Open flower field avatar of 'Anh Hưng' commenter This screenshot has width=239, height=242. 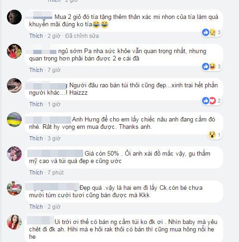click(14, 120)
